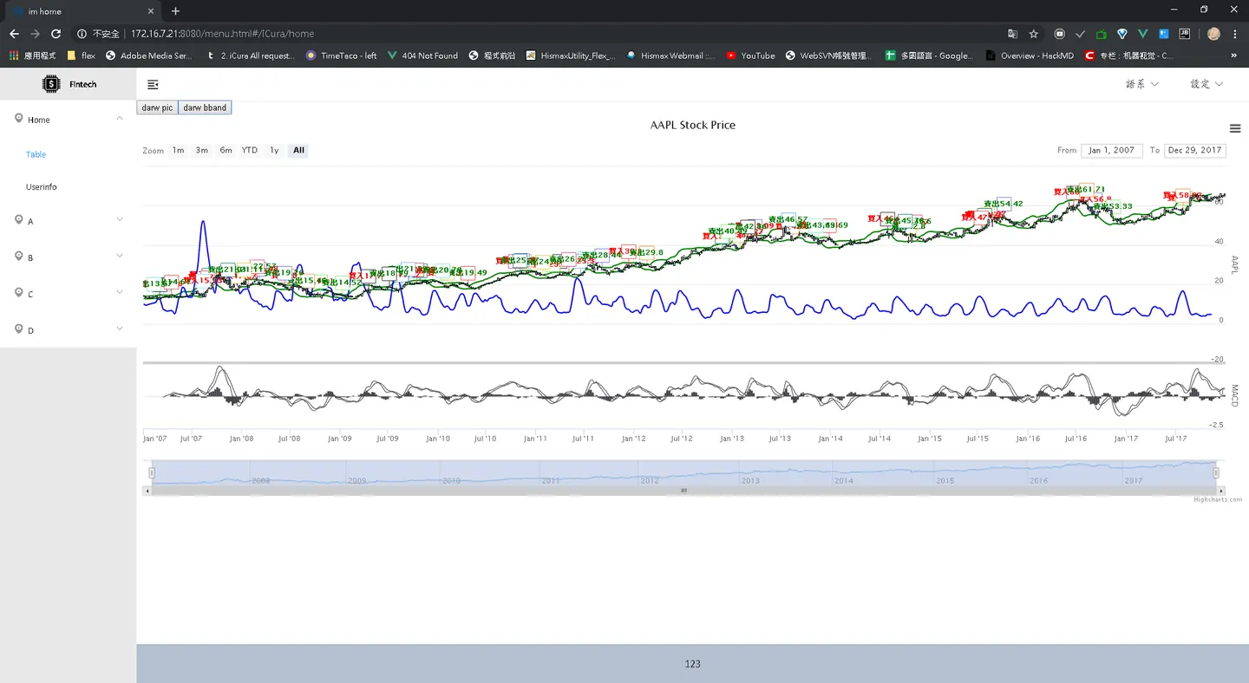Click the browser back arrow
Viewport: 1249px width, 683px height.
(14, 34)
